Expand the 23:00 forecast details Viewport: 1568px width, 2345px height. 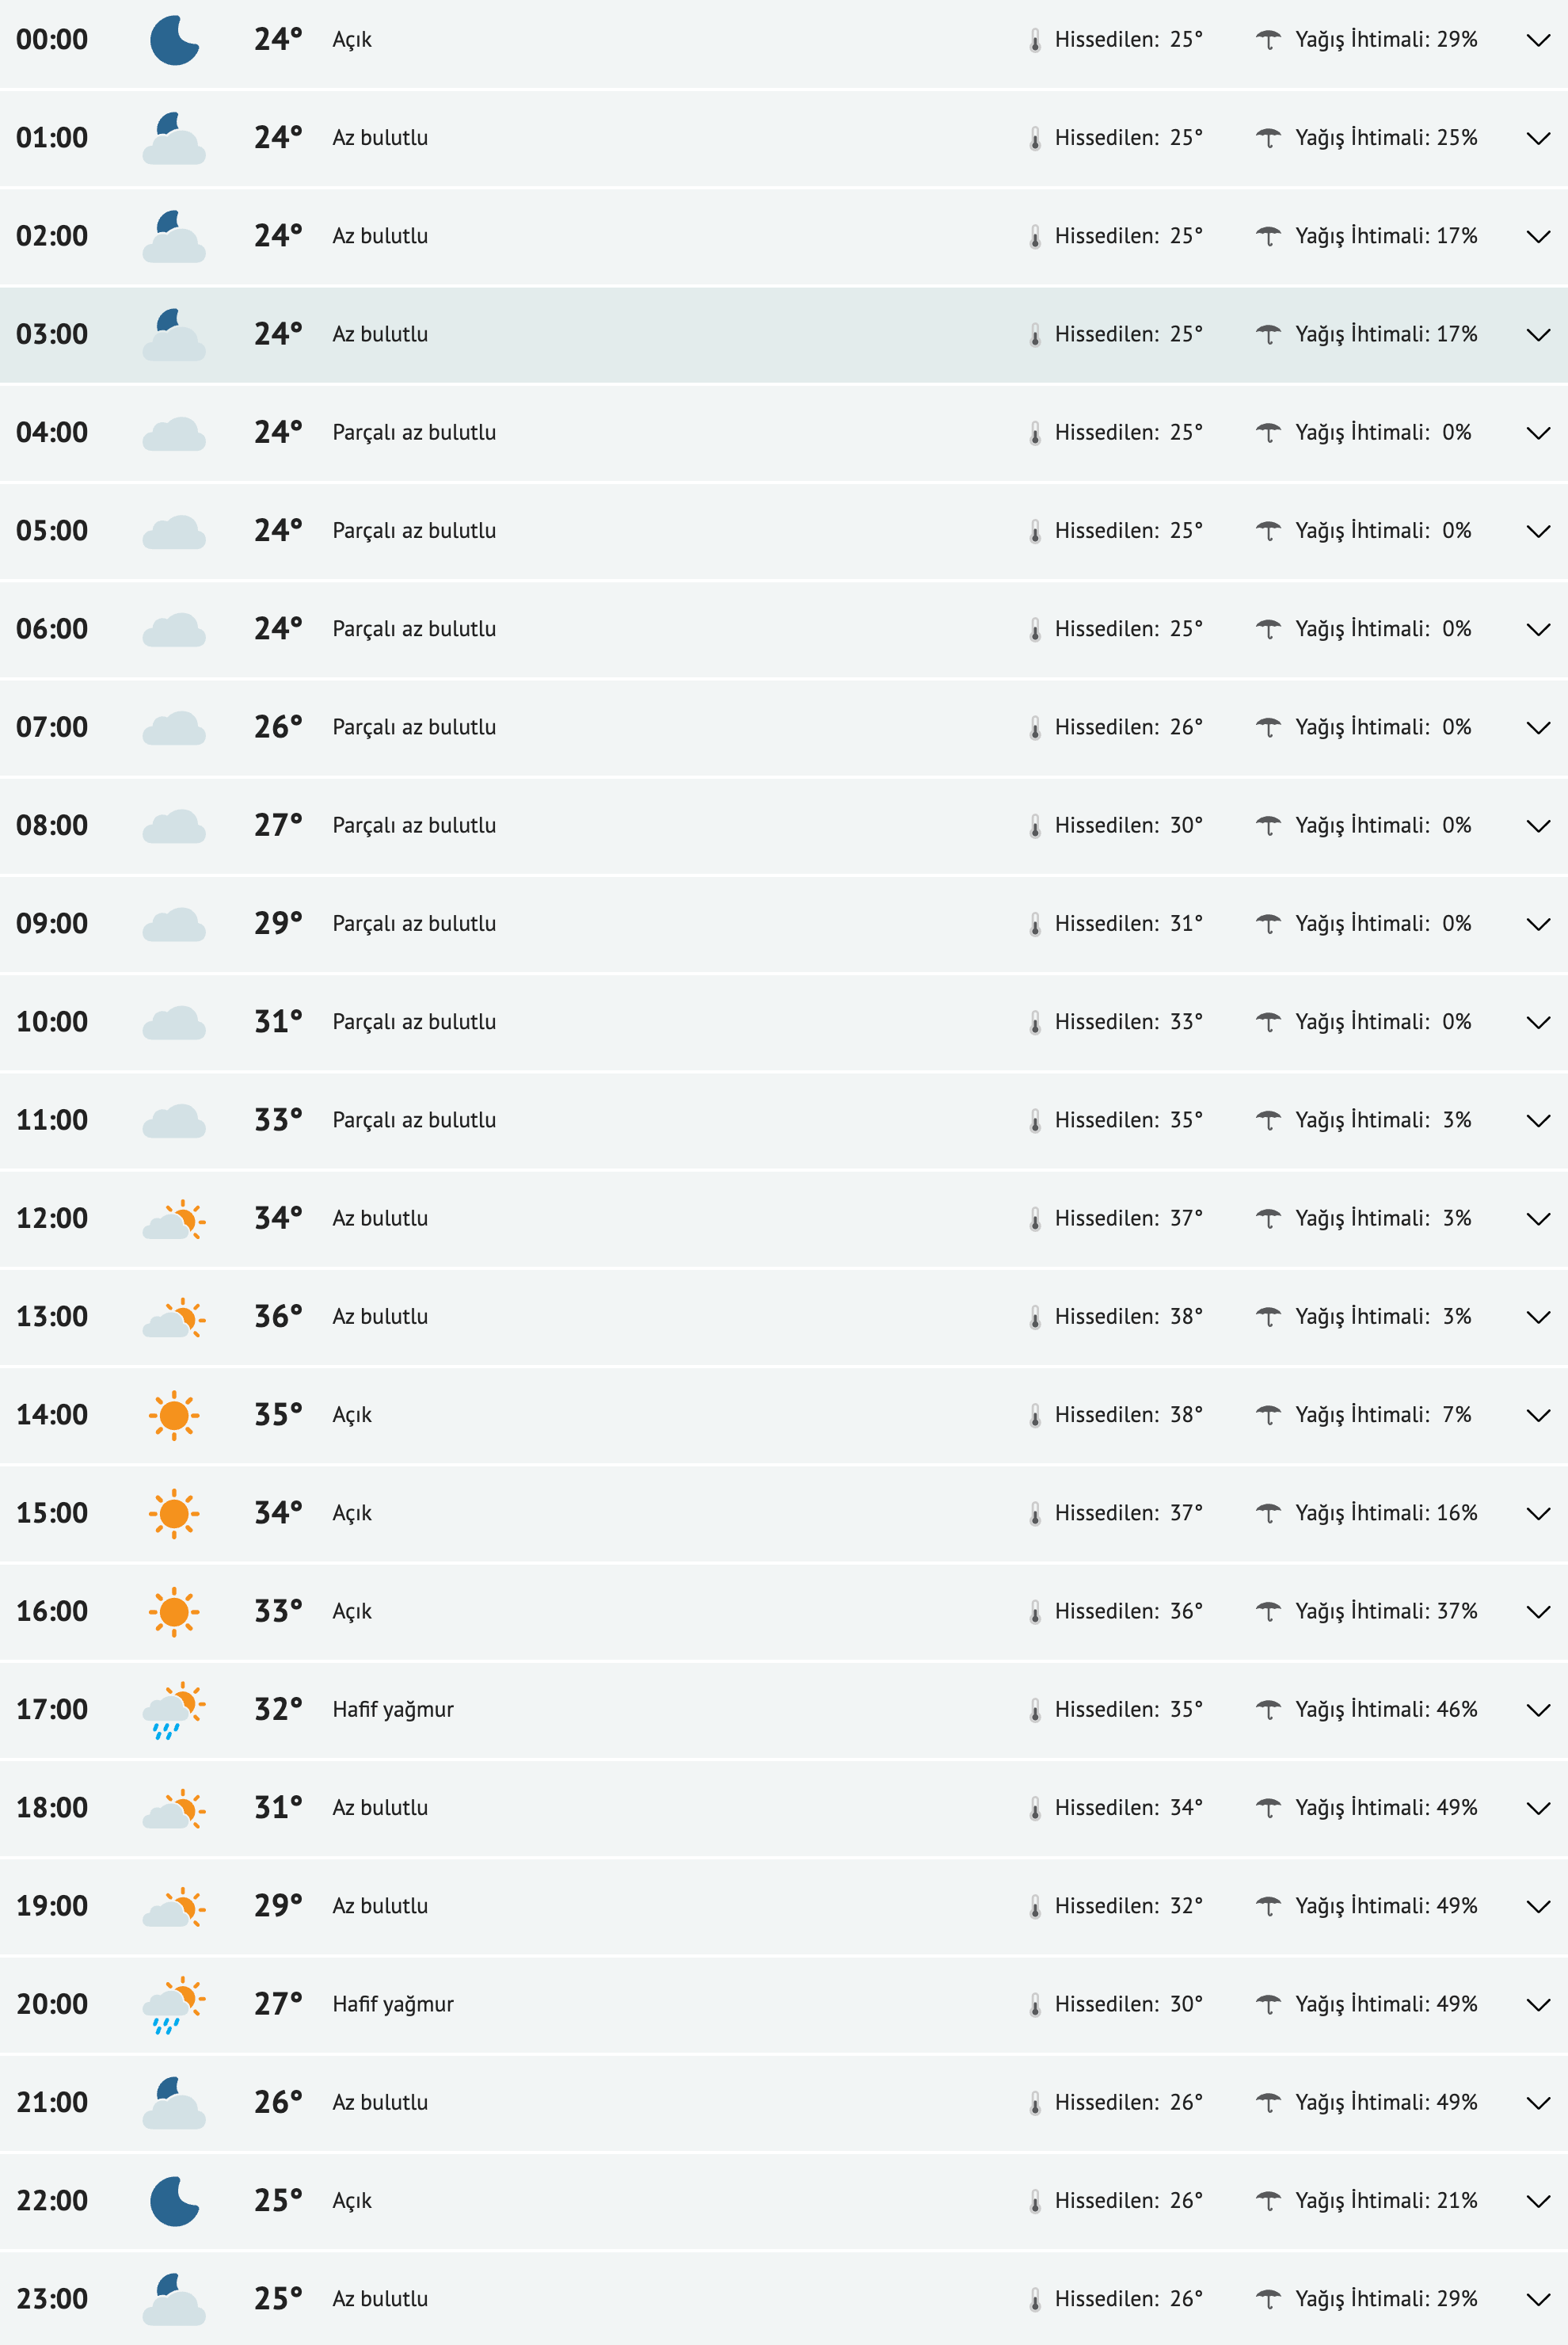1537,2298
